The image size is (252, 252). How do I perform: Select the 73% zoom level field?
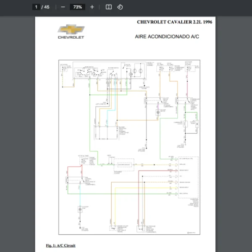click(78, 7)
